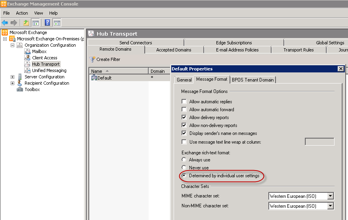
Task: Toggle the Show/Hide Console Tree icon
Action: tap(36, 23)
